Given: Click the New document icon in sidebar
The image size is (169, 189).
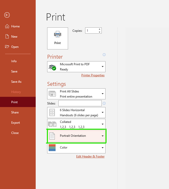Looking at the screenshot, I should 7,36.
